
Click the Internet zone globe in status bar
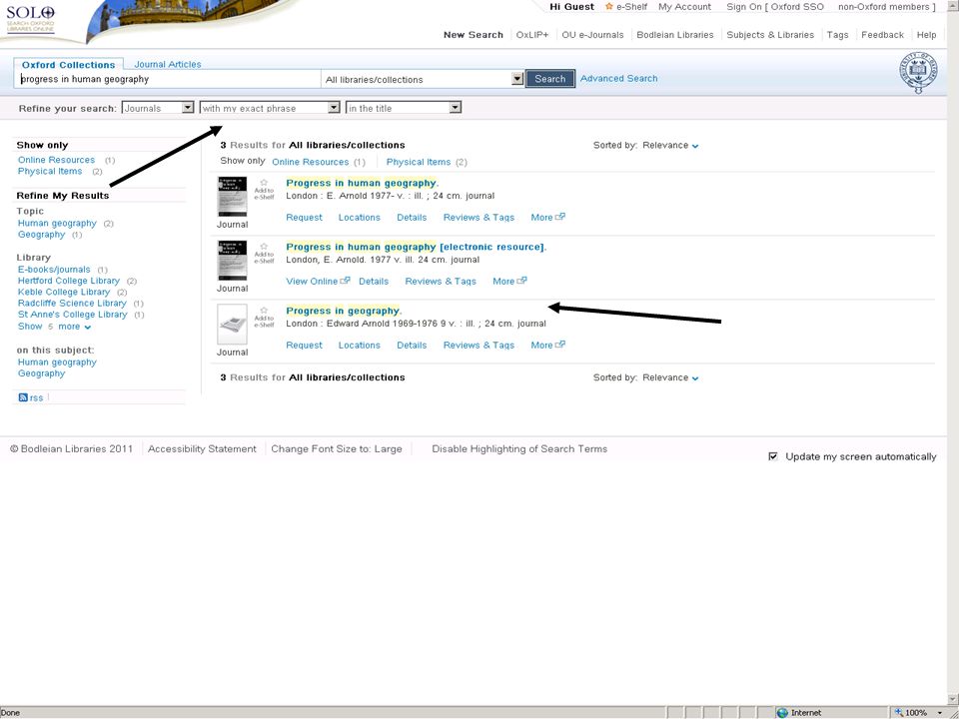tap(781, 712)
